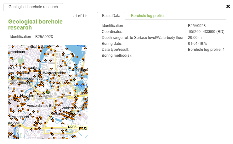Click the B25A0928 identification under heading
Viewport: 233px width, 144px height.
pos(44,37)
